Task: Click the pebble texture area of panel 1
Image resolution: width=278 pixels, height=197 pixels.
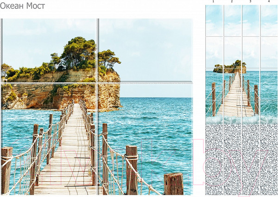Action: pos(214,159)
